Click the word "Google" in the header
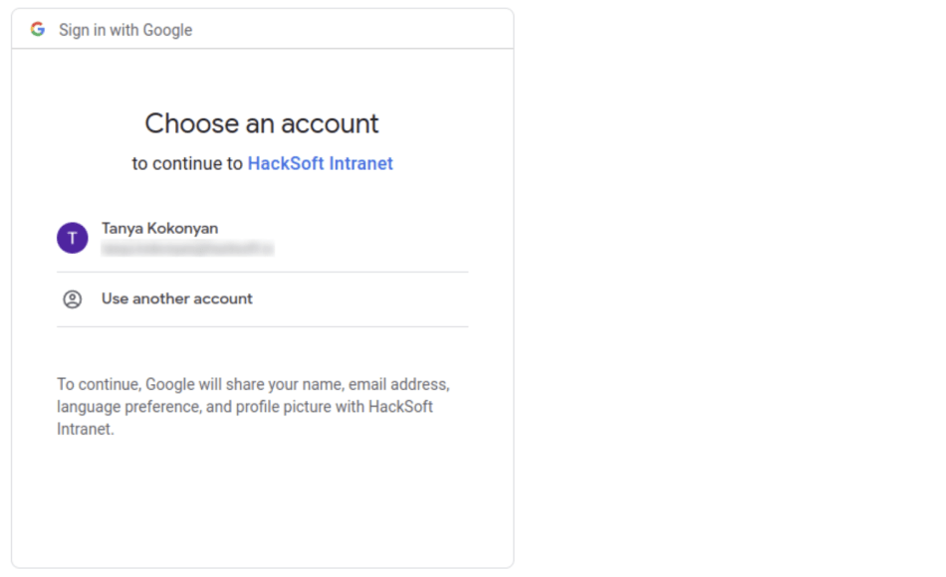 click(x=167, y=30)
